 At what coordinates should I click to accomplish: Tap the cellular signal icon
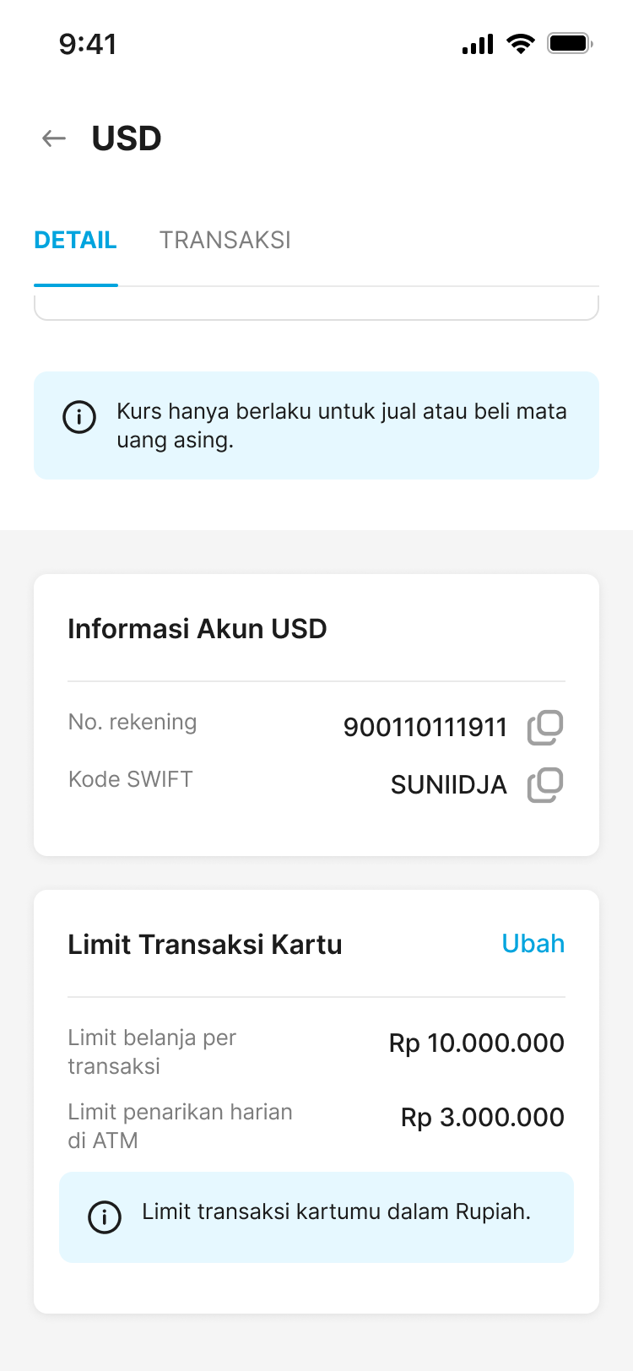point(478,44)
